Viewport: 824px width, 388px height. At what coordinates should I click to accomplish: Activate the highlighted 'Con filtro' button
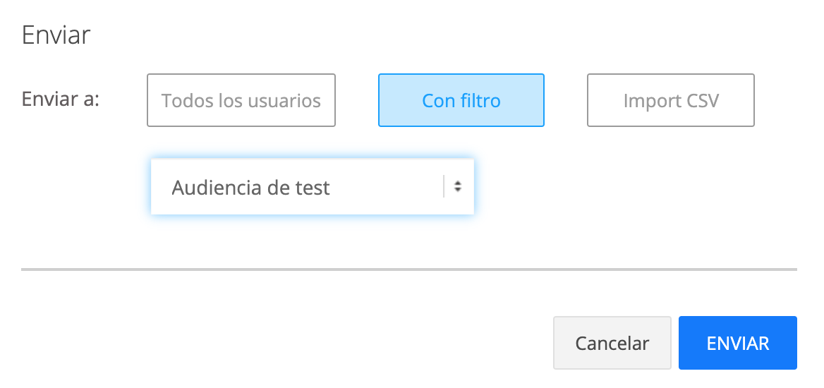click(461, 100)
